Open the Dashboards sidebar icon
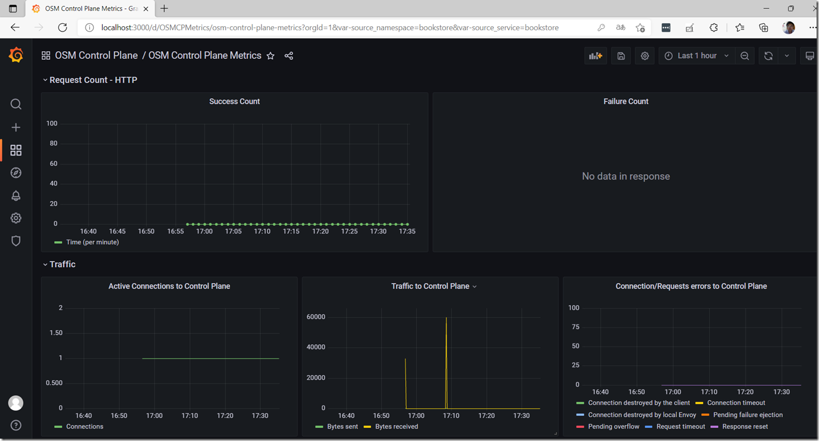This screenshot has width=819, height=441. (16, 150)
